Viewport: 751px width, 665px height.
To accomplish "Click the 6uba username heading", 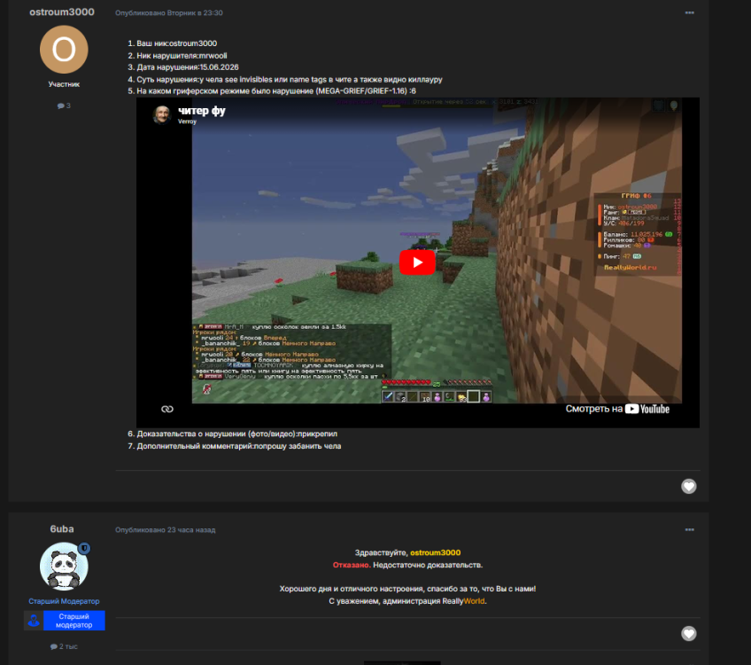I will [x=62, y=528].
